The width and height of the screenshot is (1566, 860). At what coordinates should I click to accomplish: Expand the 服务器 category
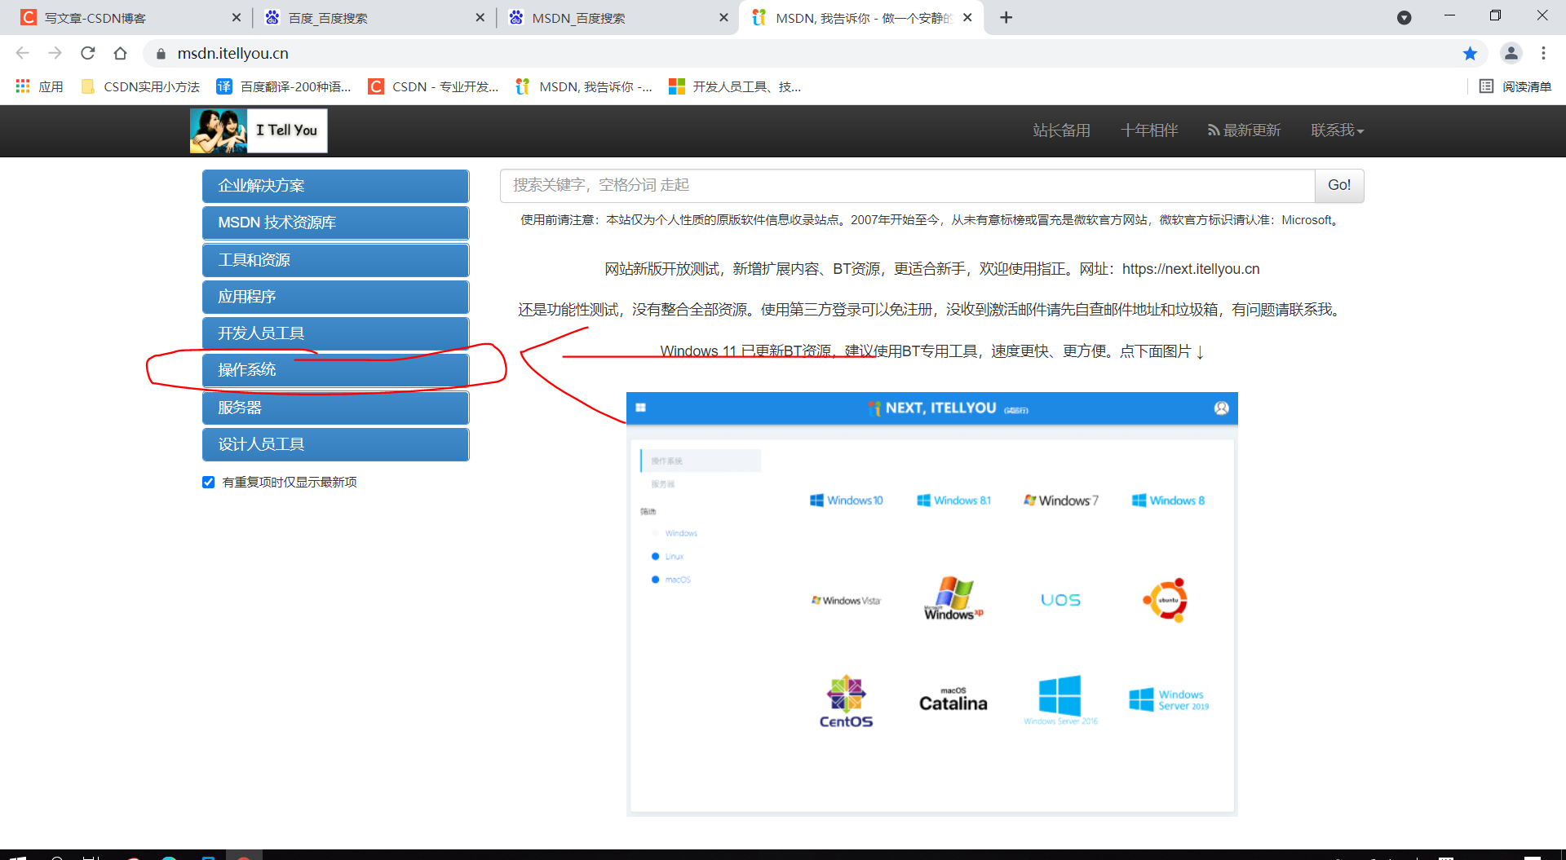(x=335, y=408)
